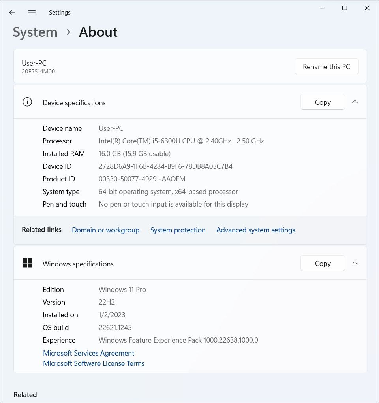379x403 pixels.
Task: Select the Product ID value 00330-50077-49291-AAOEM
Action: pyautogui.click(x=142, y=179)
